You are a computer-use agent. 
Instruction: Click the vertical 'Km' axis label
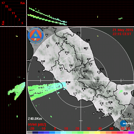(x=3, y=23)
